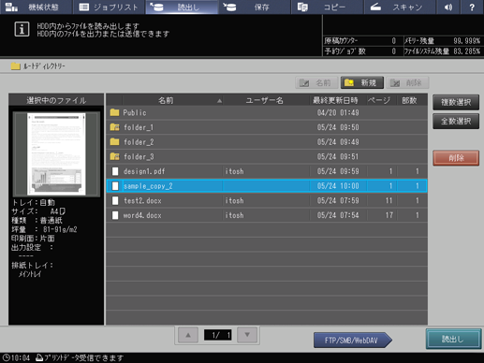
Task: Open the スキャン scan tab
Action: point(400,7)
